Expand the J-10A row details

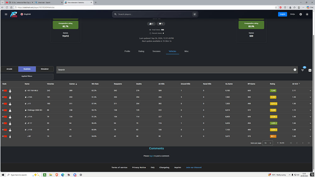pyautogui.click(x=310, y=97)
